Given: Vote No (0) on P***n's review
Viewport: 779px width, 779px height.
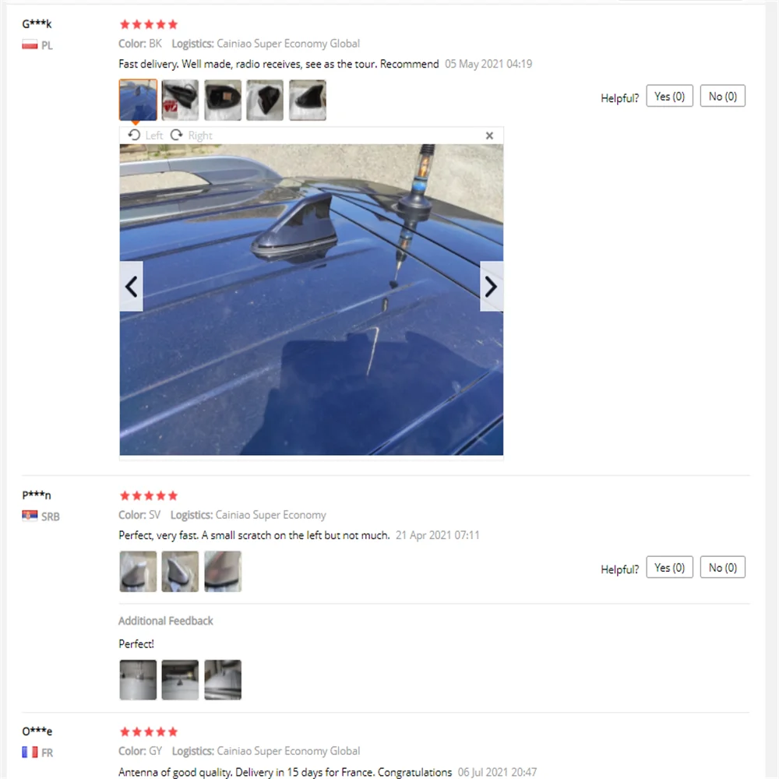Looking at the screenshot, I should click(722, 567).
